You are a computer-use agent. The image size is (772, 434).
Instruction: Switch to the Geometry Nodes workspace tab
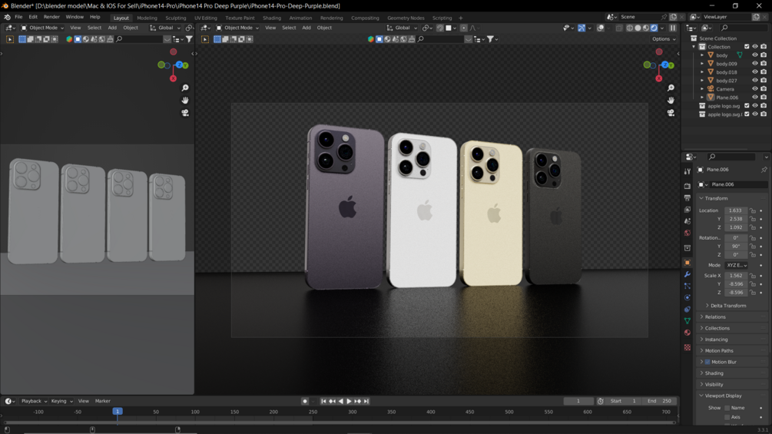pos(406,18)
